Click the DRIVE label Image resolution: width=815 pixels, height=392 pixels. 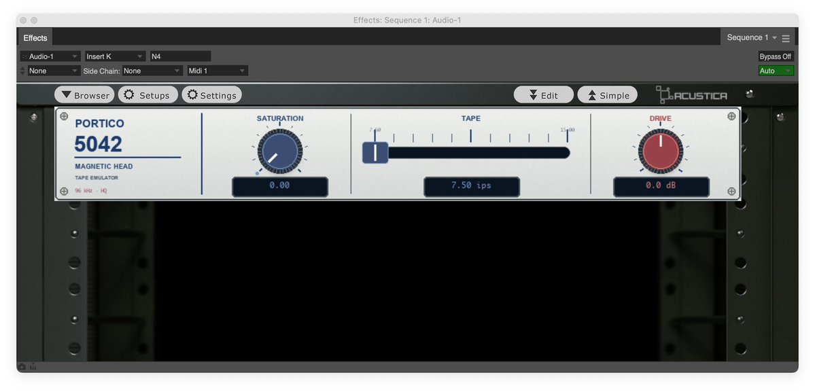660,118
